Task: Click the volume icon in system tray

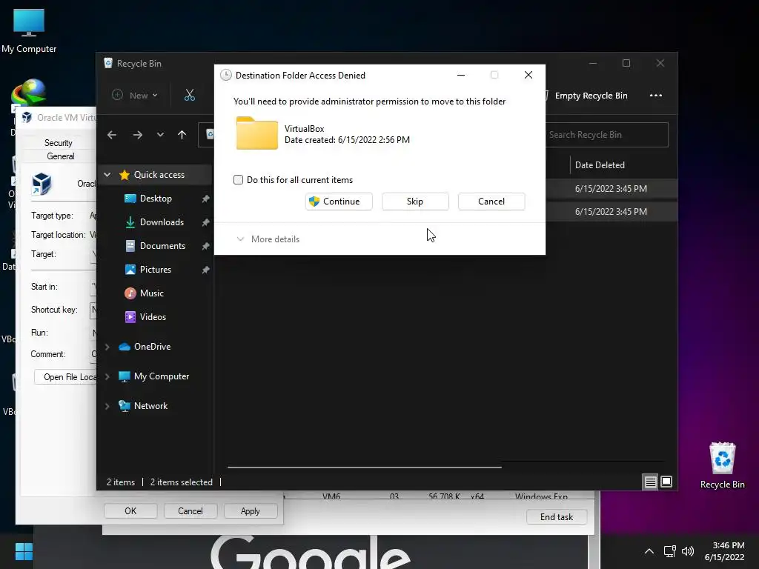Action: click(687, 551)
